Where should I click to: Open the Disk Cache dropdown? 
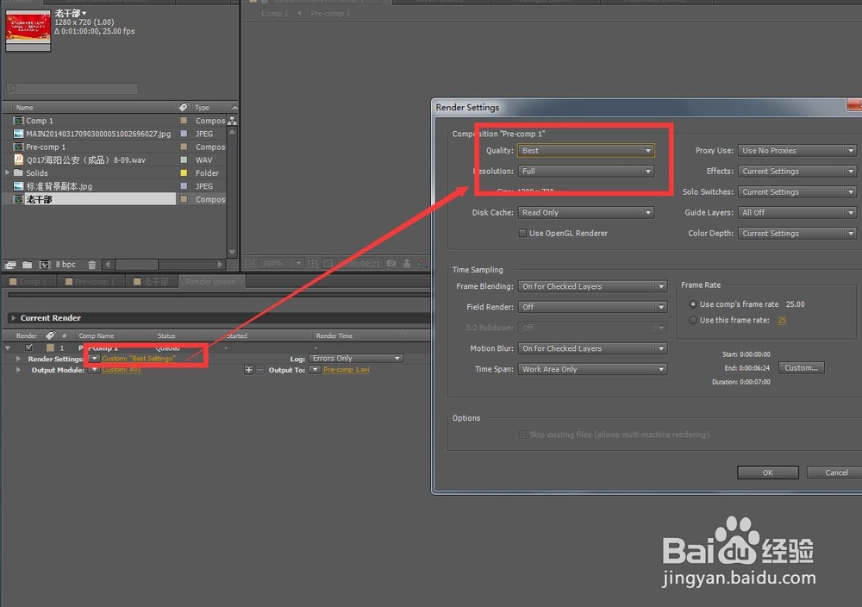pyautogui.click(x=586, y=213)
